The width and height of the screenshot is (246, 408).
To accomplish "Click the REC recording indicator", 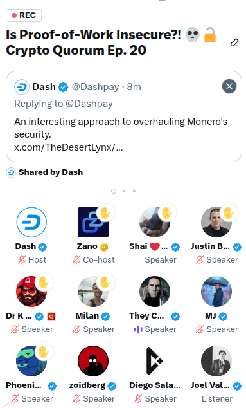I will [24, 15].
